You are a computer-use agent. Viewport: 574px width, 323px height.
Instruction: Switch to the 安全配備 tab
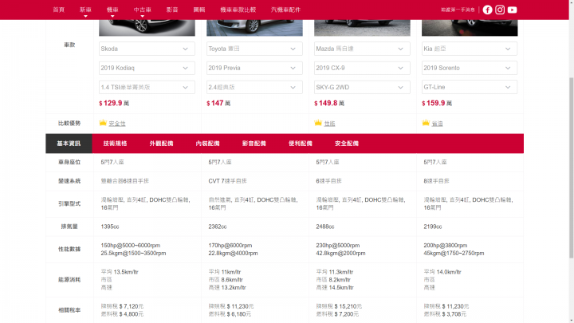pos(347,144)
